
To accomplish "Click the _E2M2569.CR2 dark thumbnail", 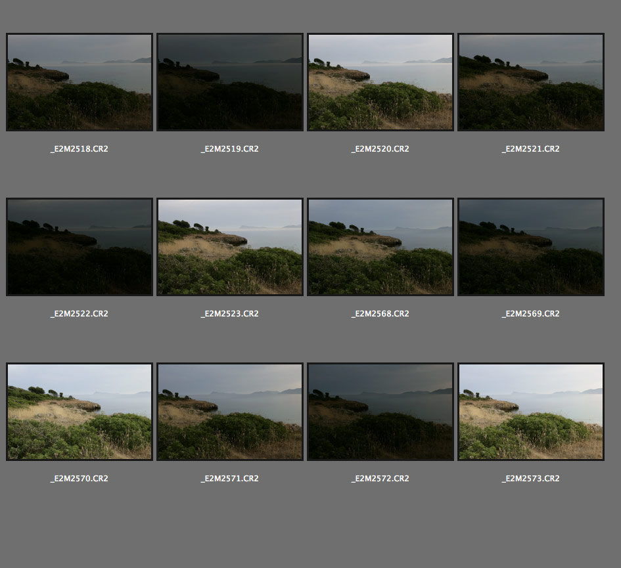I will tap(531, 247).
